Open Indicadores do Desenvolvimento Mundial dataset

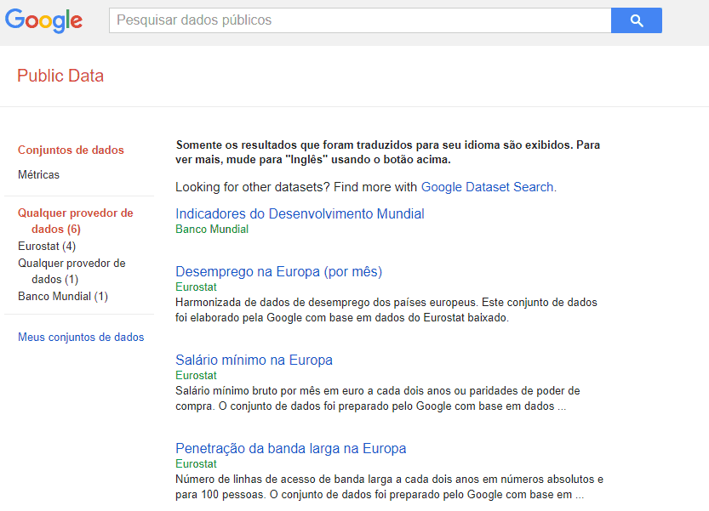pos(300,213)
